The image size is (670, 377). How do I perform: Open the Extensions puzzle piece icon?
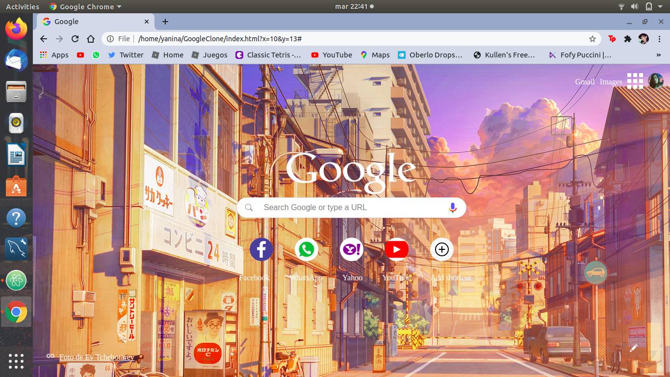(x=628, y=38)
